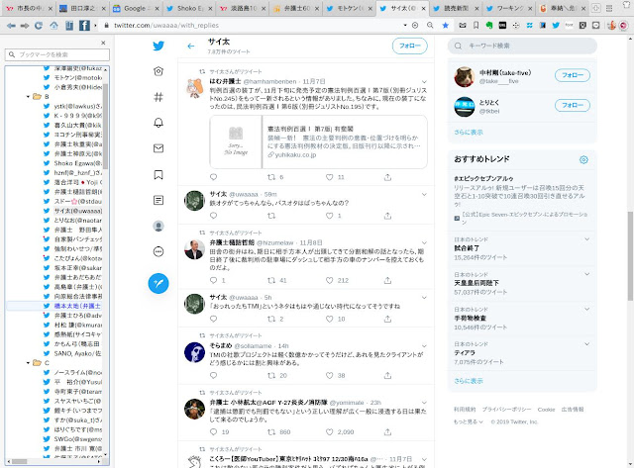The width and height of the screenshot is (634, 468).
Task: Open プライバシーポリシー footer link
Action: click(x=506, y=410)
